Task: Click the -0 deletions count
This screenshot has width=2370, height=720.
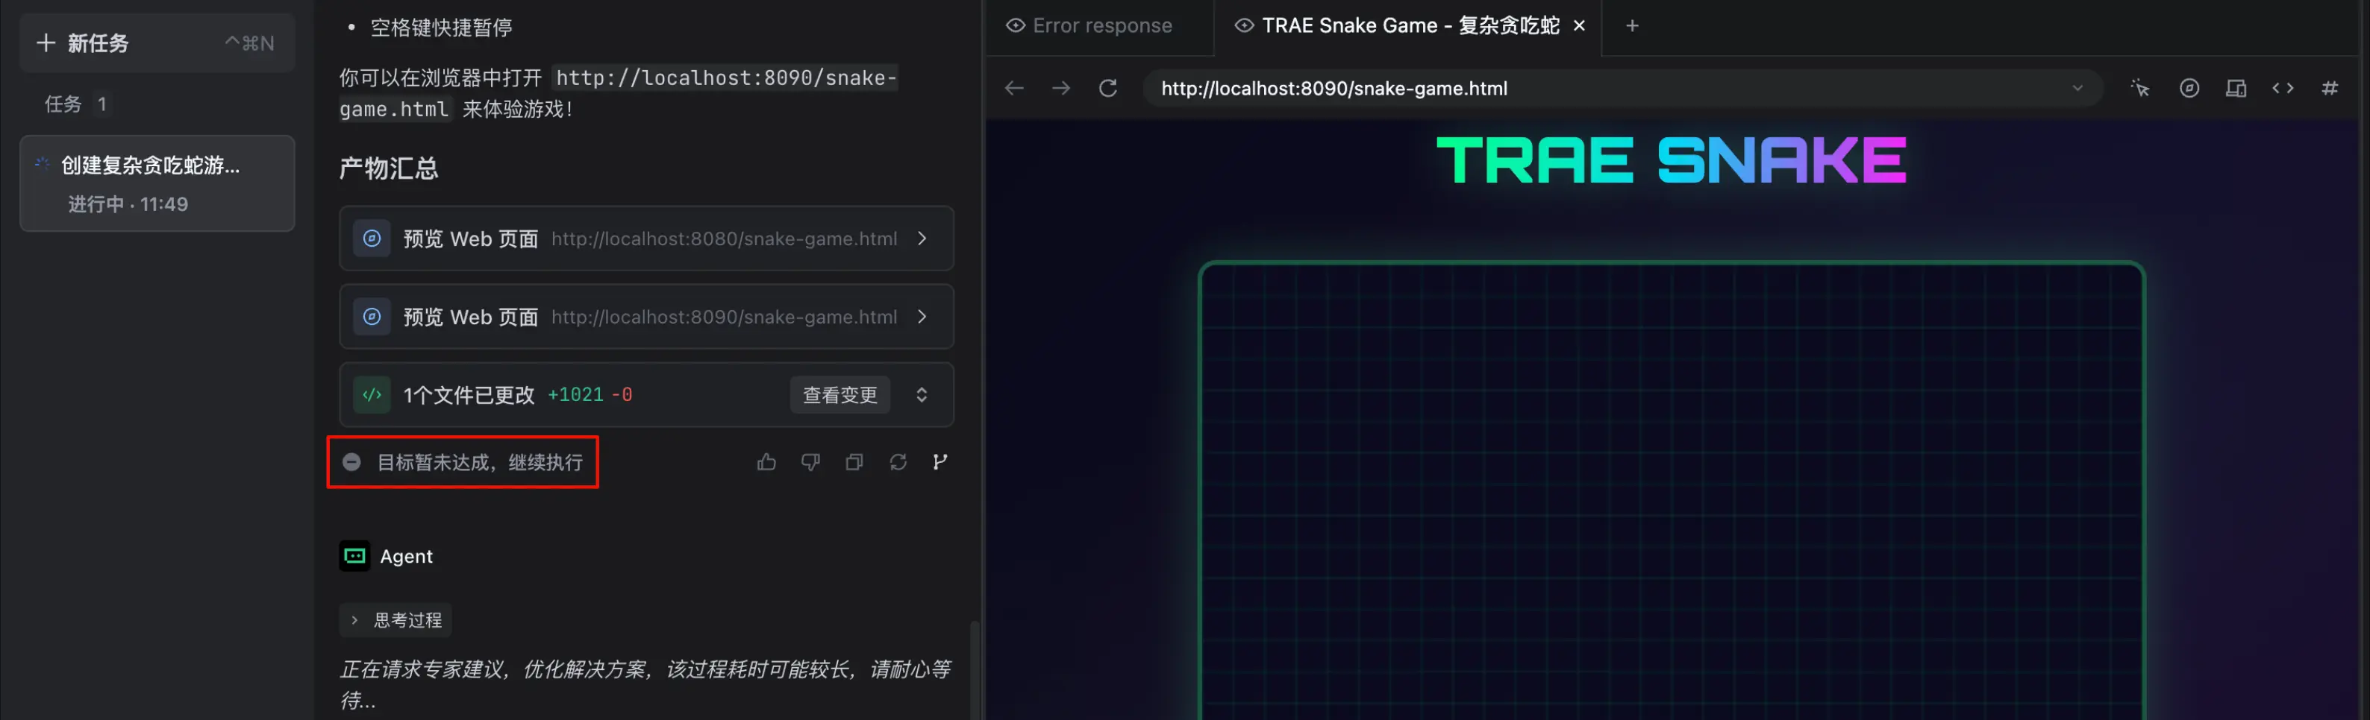Action: point(622,395)
